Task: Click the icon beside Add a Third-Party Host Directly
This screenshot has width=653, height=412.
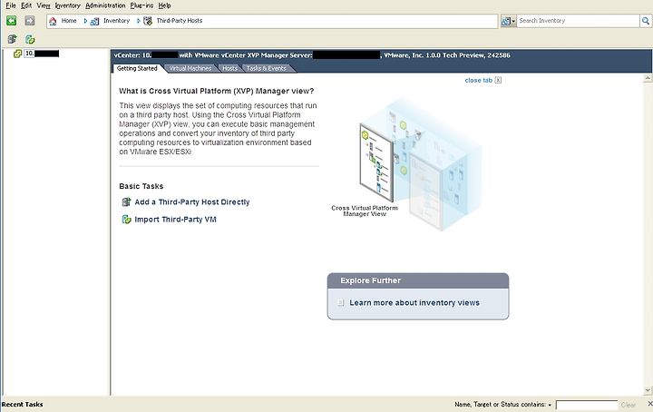Action: coord(126,202)
